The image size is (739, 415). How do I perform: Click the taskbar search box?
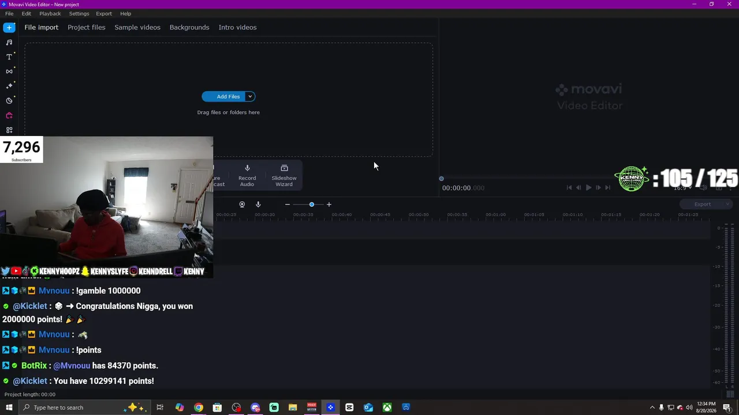point(85,408)
